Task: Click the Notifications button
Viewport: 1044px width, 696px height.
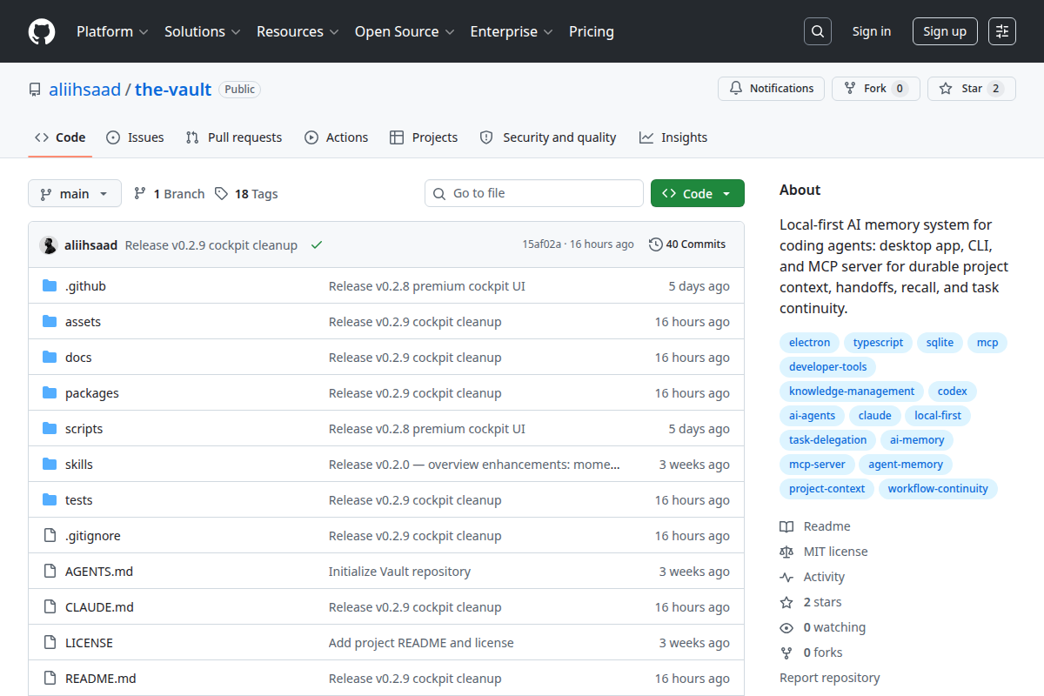Action: 771,89
